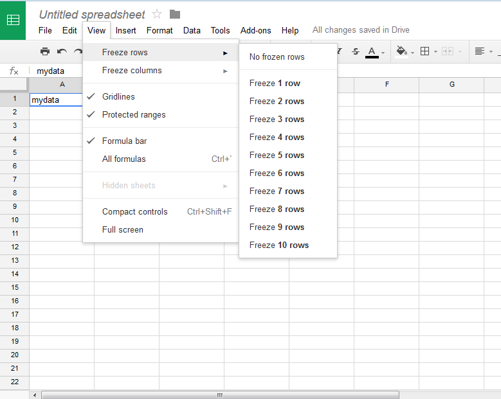Select Freeze 3 rows
This screenshot has height=399, width=501.
coord(288,119)
